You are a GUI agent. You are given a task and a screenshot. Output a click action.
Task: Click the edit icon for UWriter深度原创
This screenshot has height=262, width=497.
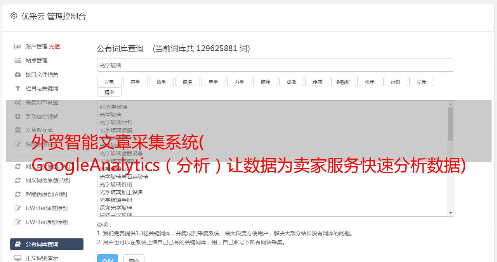(17, 208)
